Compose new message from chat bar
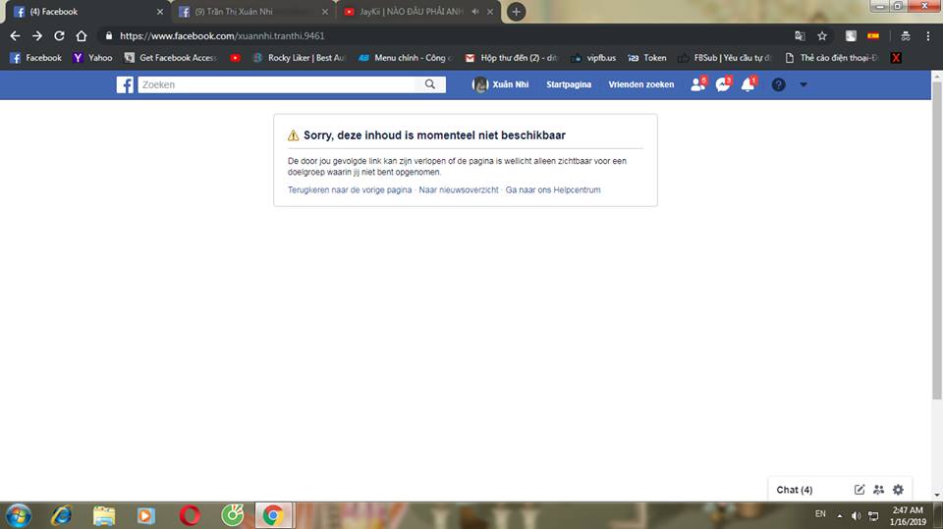This screenshot has height=529, width=943. click(860, 490)
